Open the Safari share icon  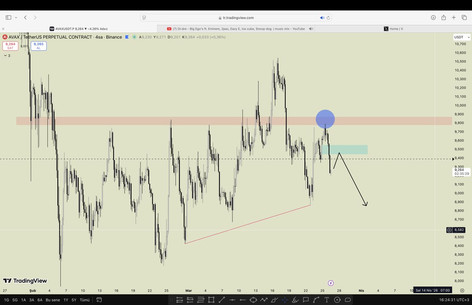coord(444,17)
